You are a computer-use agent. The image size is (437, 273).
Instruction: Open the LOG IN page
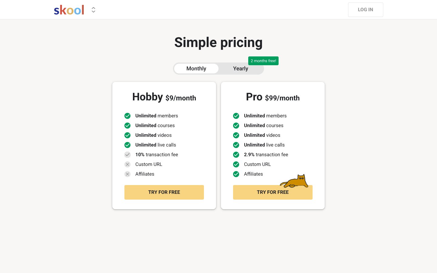(365, 10)
